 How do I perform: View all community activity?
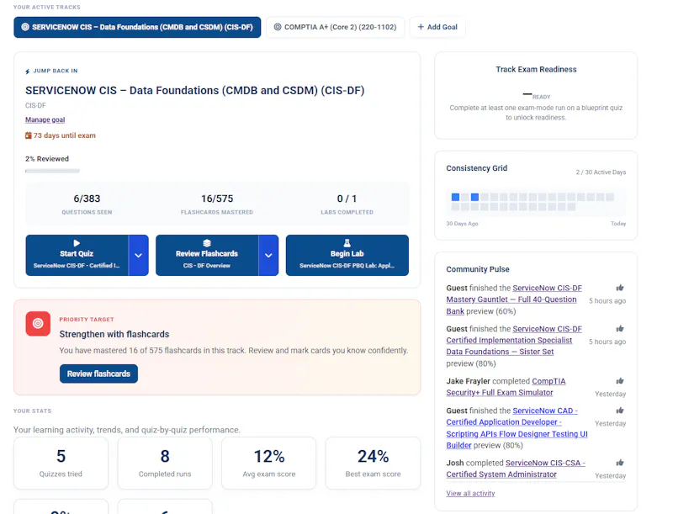coord(470,494)
